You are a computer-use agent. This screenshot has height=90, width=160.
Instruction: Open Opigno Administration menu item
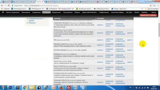point(89,12)
